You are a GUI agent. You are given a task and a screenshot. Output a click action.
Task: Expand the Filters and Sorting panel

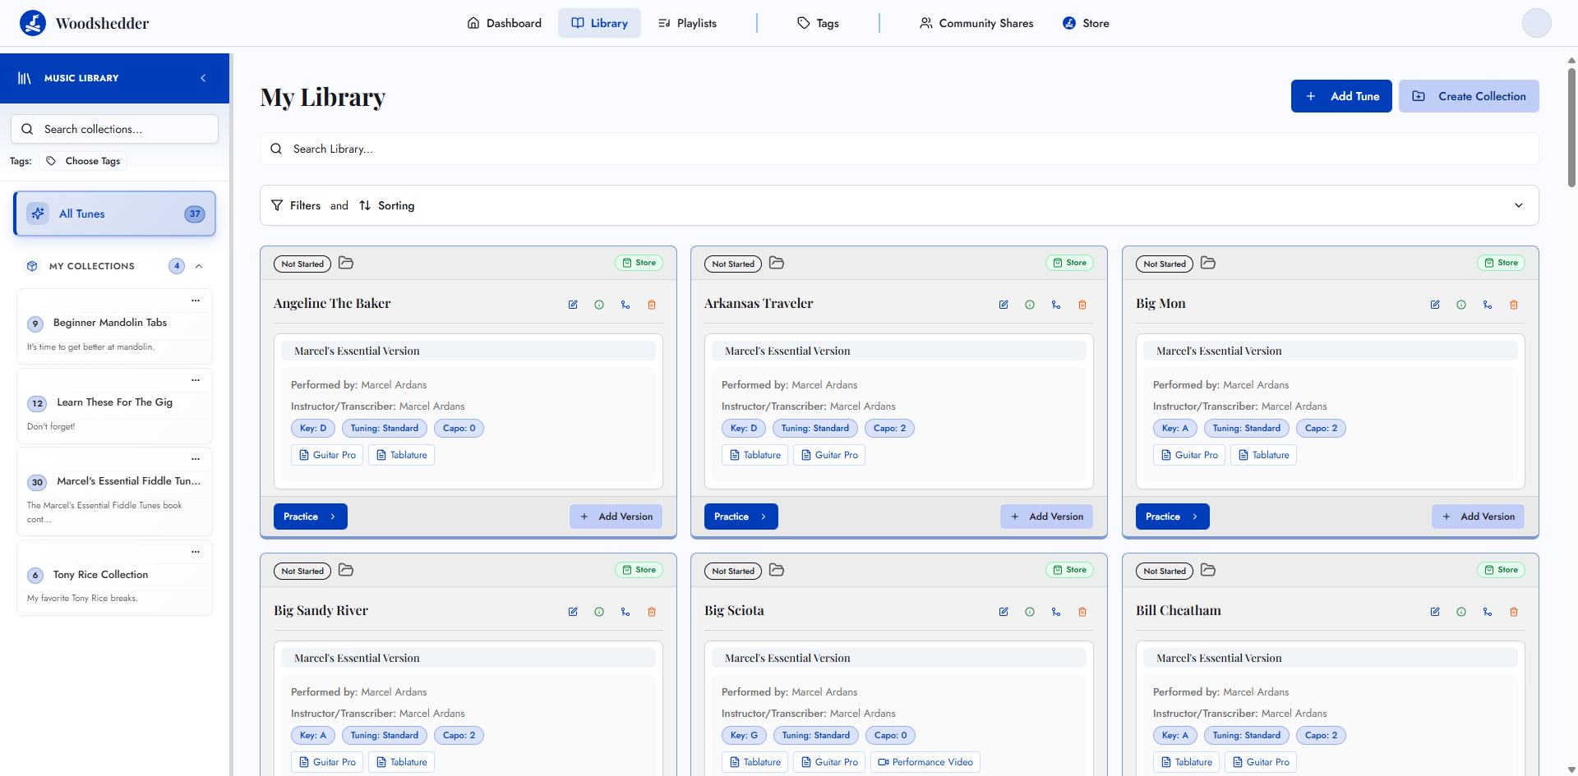tap(1518, 205)
